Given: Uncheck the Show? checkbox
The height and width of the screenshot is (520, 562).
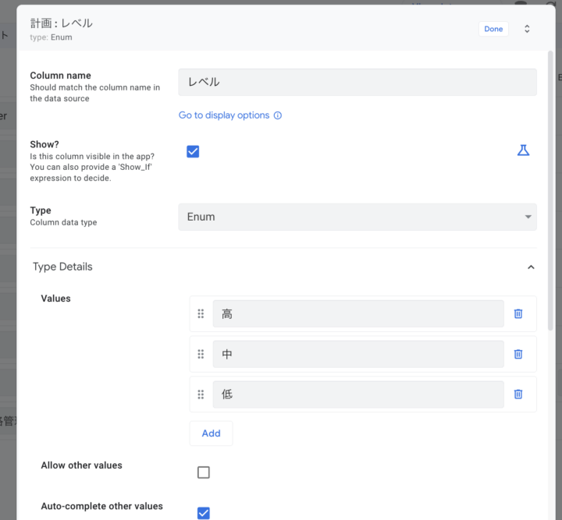Looking at the screenshot, I should pyautogui.click(x=193, y=151).
